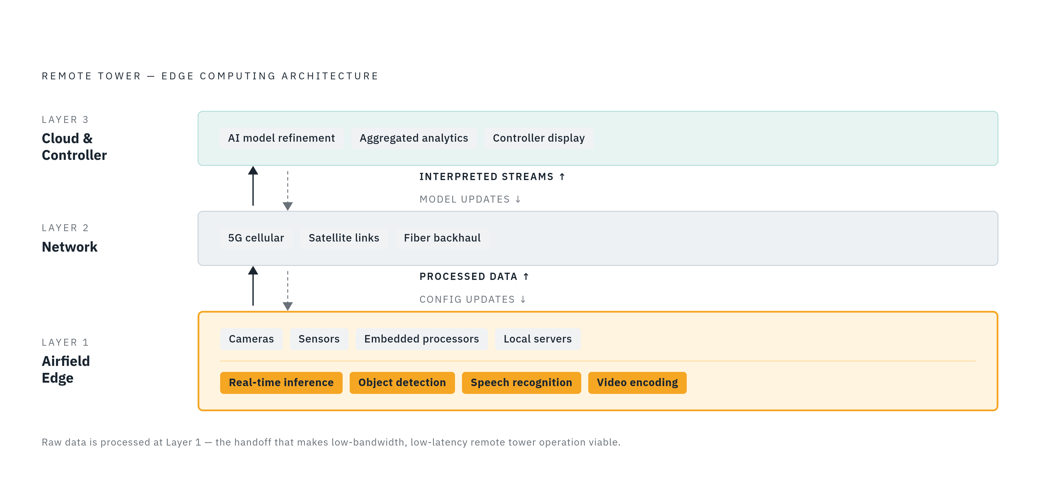Click the Embedded processors chip
1040x490 pixels.
pyautogui.click(x=421, y=339)
